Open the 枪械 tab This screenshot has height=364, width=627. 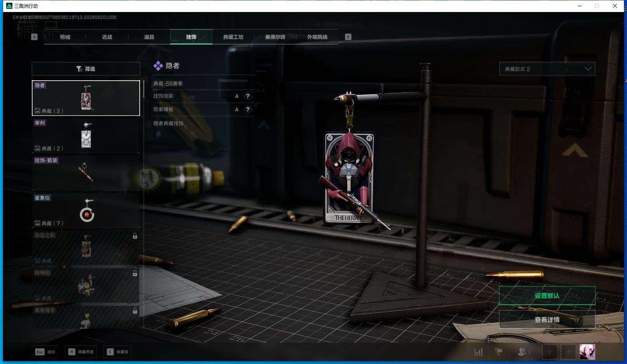pos(65,37)
